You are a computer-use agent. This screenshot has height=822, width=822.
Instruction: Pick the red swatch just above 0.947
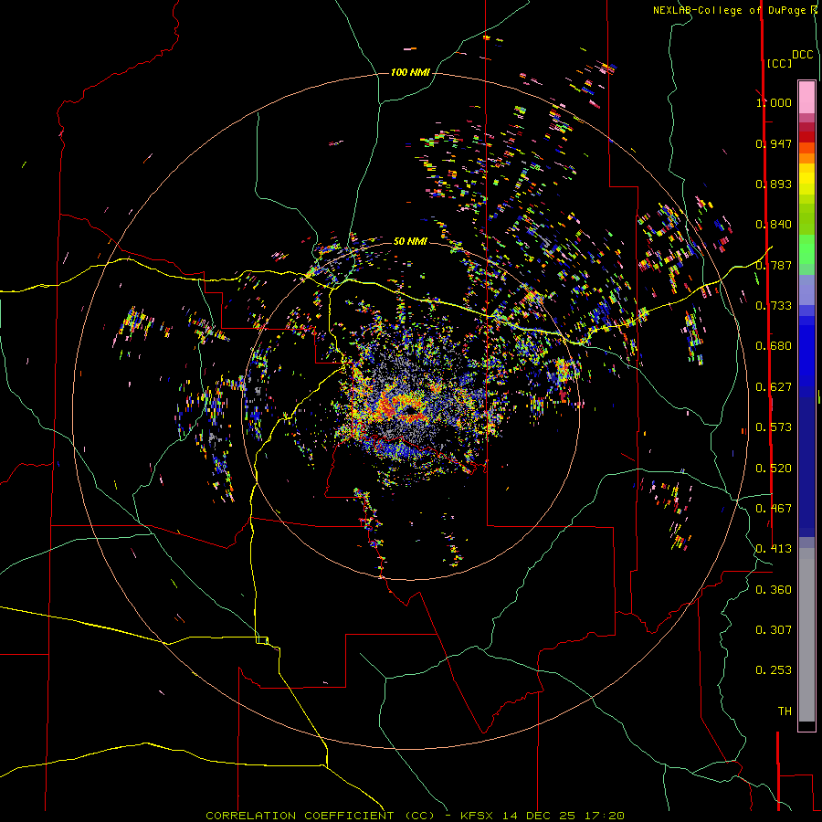coord(806,137)
